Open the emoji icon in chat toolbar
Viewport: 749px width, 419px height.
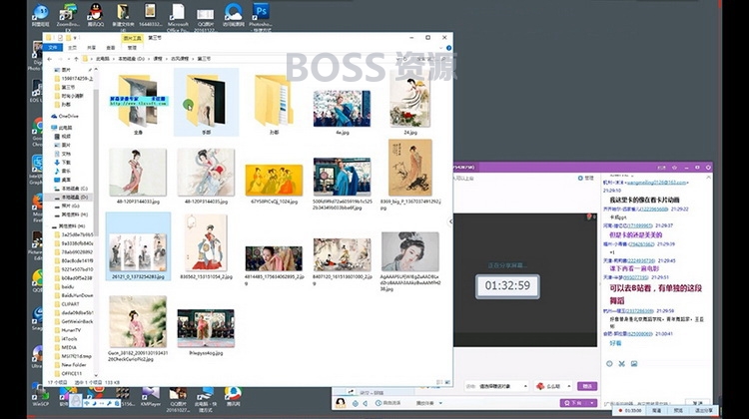click(x=609, y=364)
